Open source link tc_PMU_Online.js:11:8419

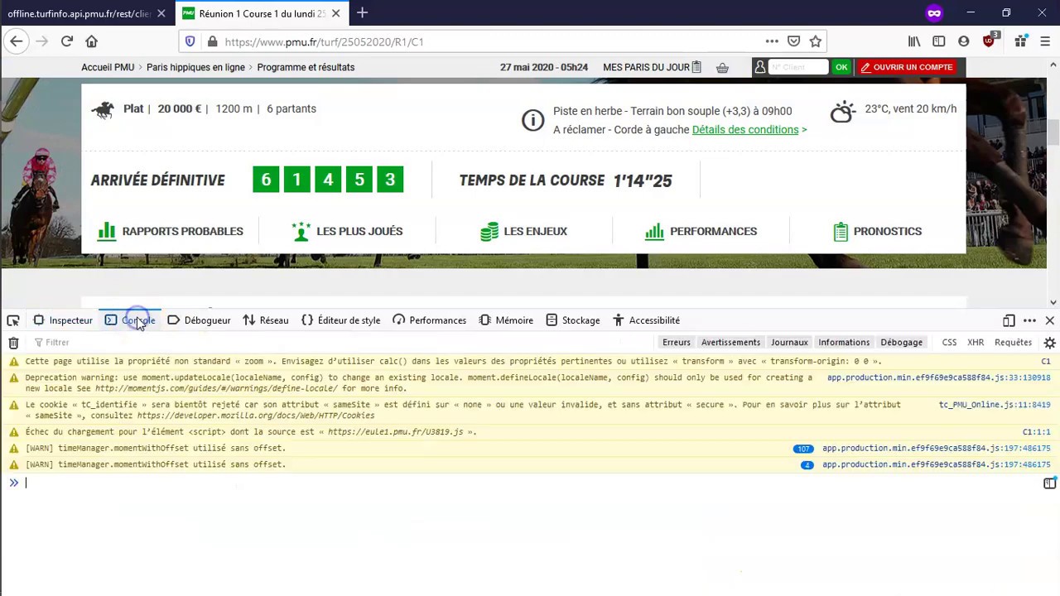(x=995, y=405)
